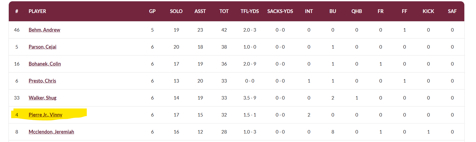476x142 pixels.
Task: Click Mcclendon, Jeremiah player link
Action: pos(51,132)
